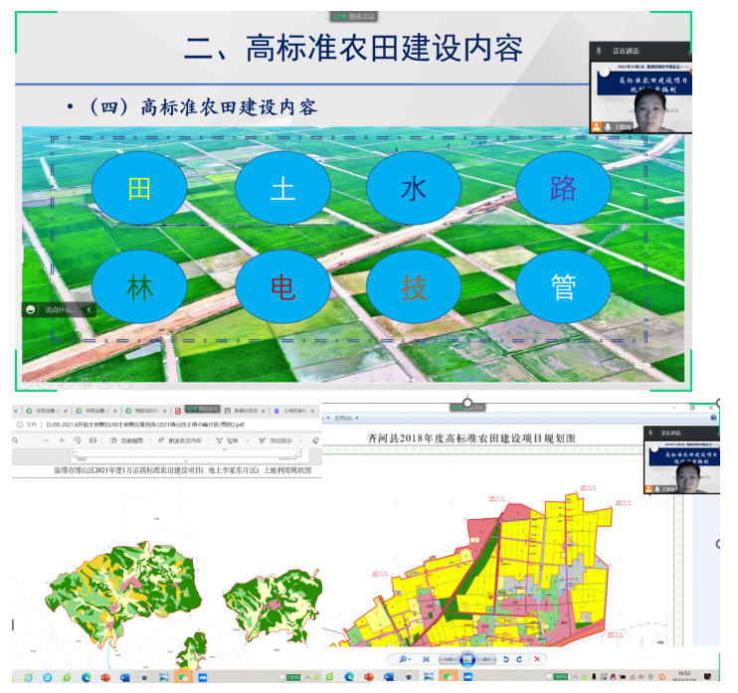
Task: Click the emoji icon in chat bar
Action: 32,310
